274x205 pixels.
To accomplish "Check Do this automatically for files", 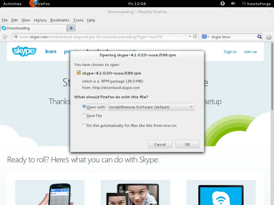I will pyautogui.click(x=84, y=125).
